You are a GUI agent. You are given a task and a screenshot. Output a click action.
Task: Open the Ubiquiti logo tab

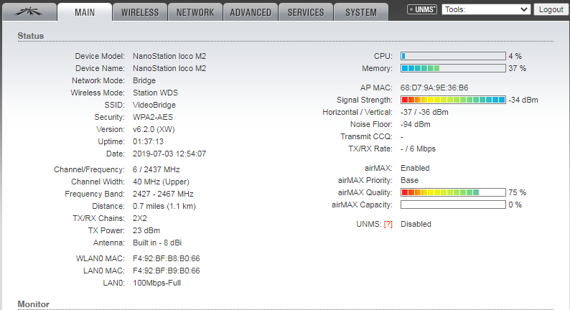pyautogui.click(x=29, y=11)
